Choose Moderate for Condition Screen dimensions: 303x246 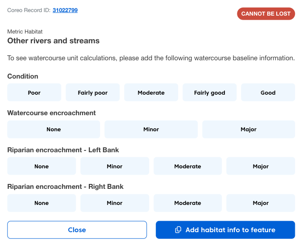151,93
